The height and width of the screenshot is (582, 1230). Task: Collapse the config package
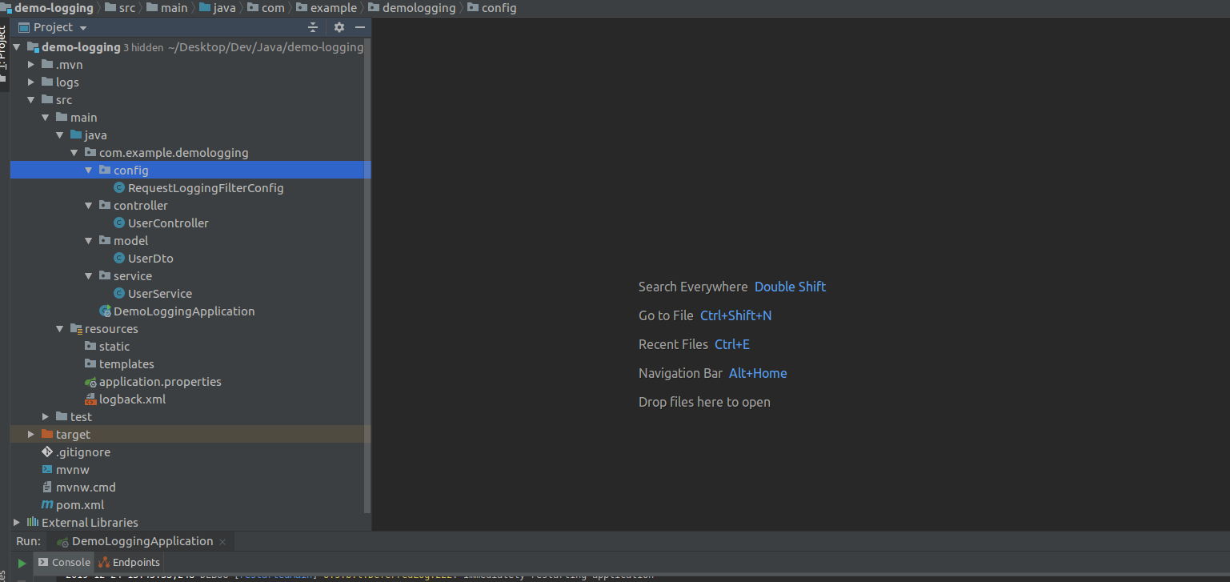pyautogui.click(x=89, y=171)
